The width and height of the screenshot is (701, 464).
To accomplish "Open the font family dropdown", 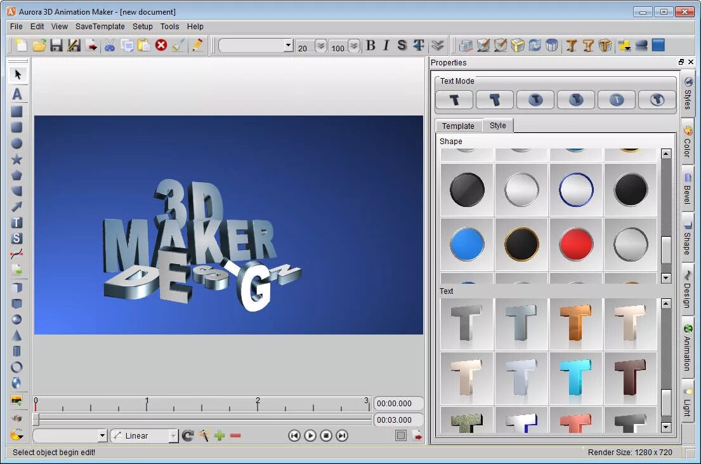I will [x=287, y=45].
